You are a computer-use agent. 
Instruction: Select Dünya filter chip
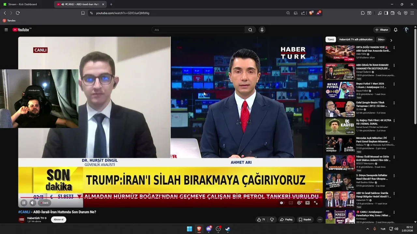(x=381, y=40)
